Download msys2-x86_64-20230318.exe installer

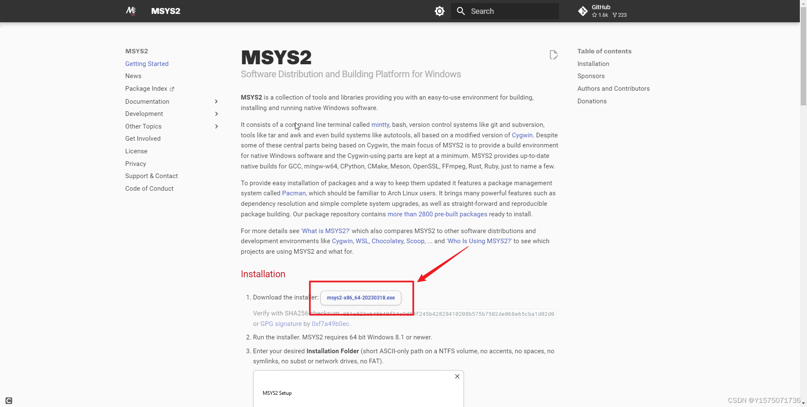coord(361,298)
